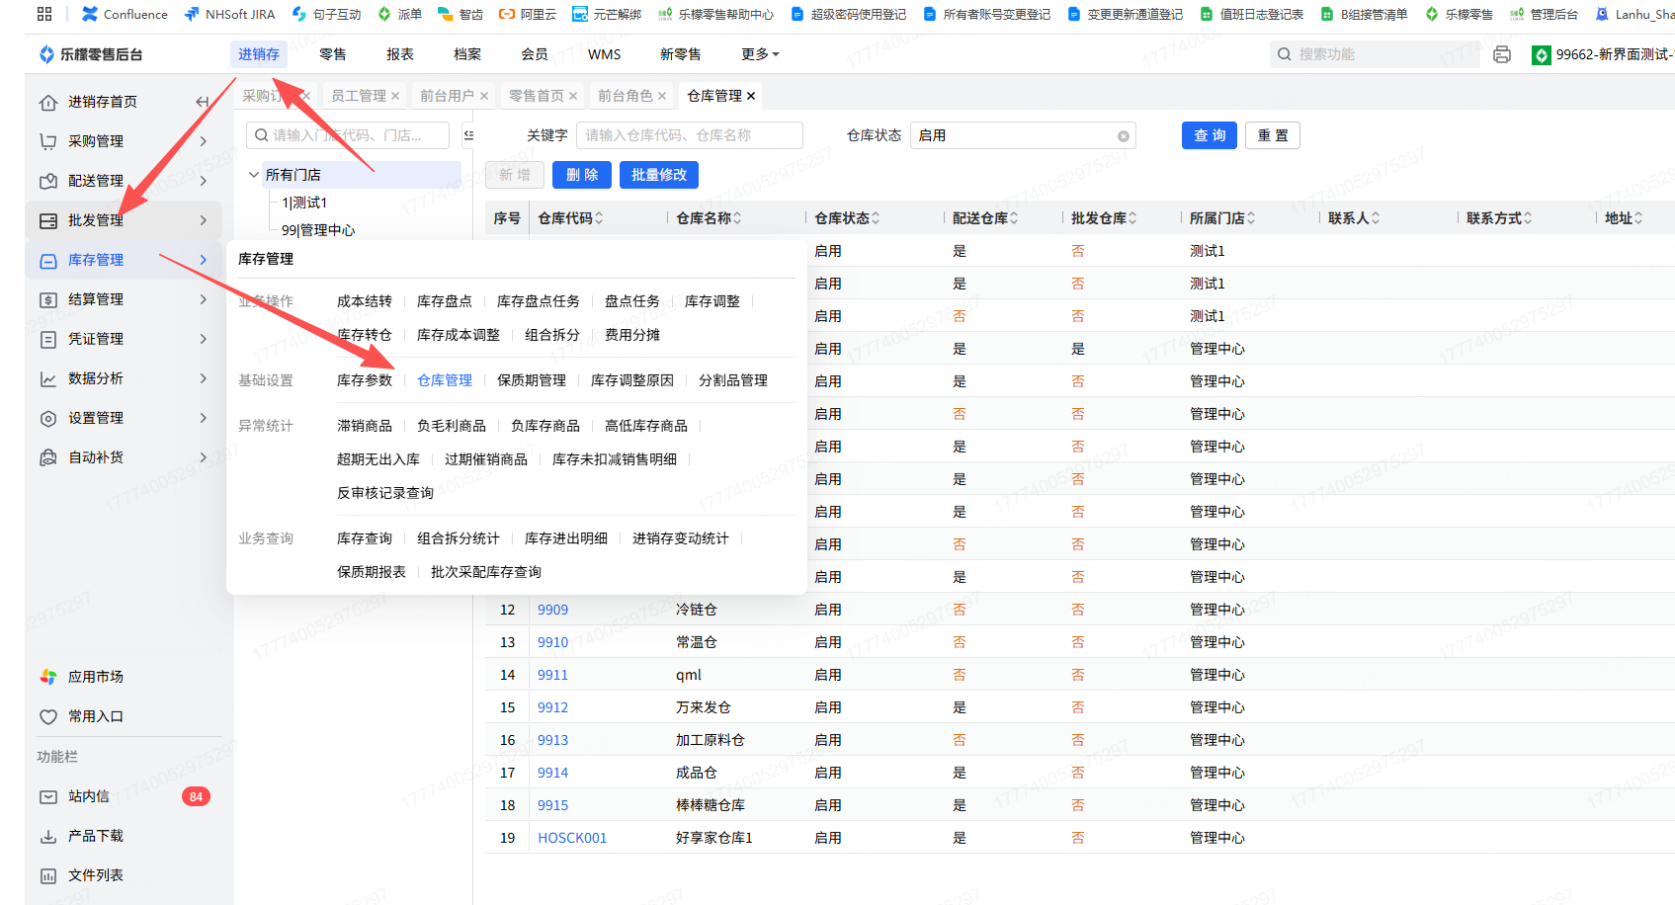
Task: Open 站内信 inbox messages
Action: coord(89,796)
